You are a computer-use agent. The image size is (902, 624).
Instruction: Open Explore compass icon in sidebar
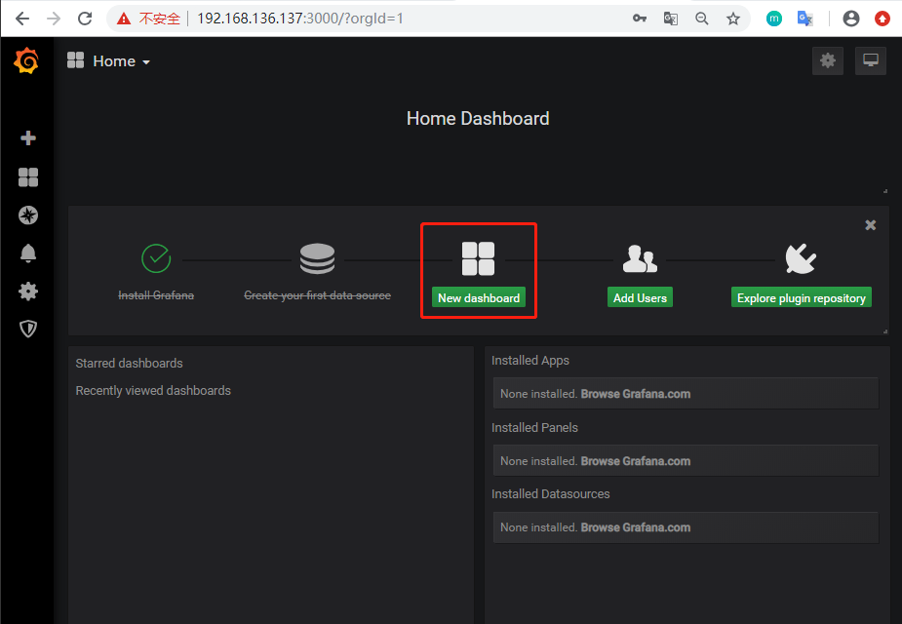[x=28, y=215]
